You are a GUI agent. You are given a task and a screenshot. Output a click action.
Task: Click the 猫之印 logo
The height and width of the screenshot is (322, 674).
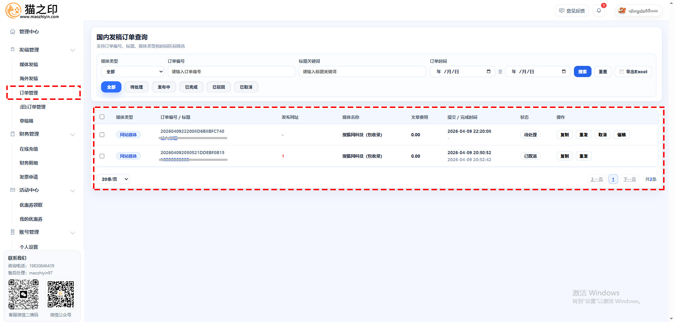[x=32, y=11]
